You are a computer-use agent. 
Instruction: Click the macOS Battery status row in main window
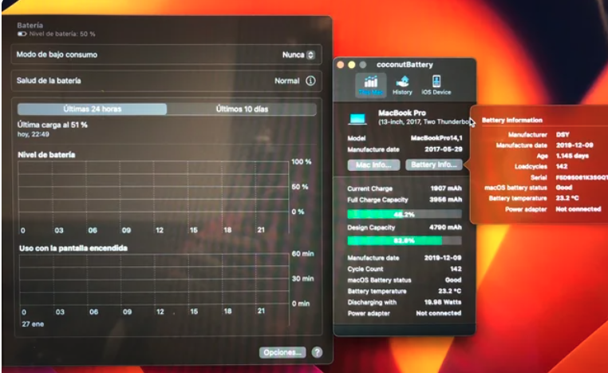(x=404, y=280)
